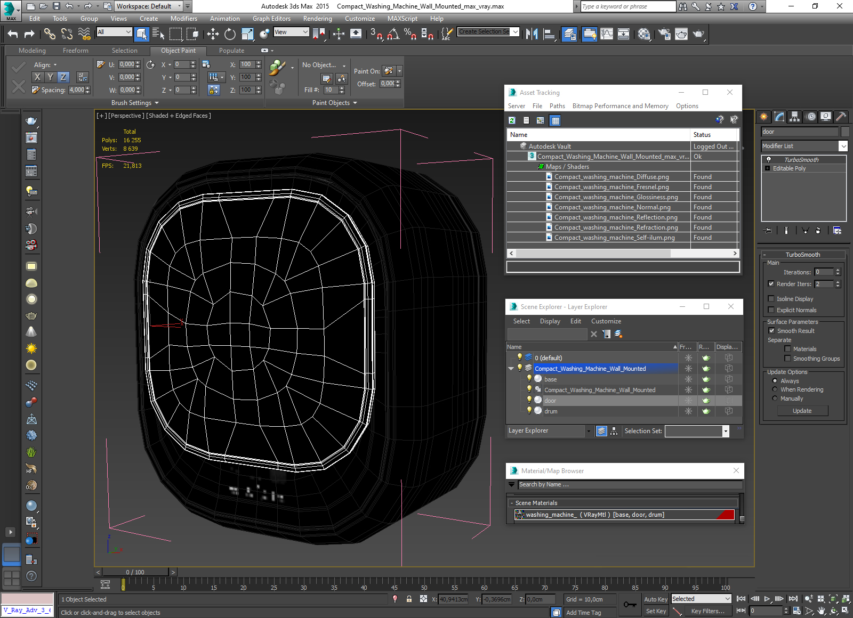Screen dimensions: 853x618
Task: Collapse Compact_Washing_Machine_Wall_Mounted layer tree
Action: [511, 368]
